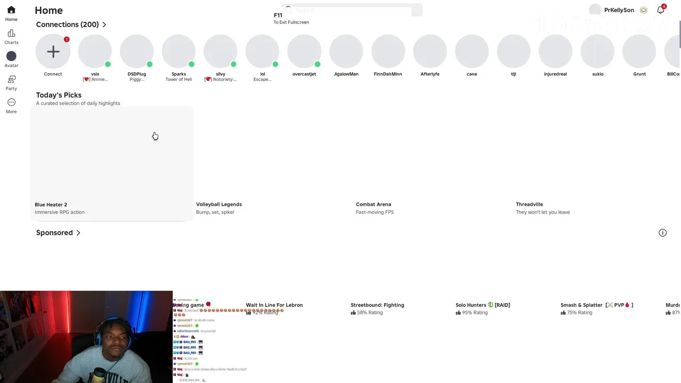This screenshot has height=383, width=681.
Task: Click 'Bump, set, spike!' description
Action: pyautogui.click(x=215, y=212)
